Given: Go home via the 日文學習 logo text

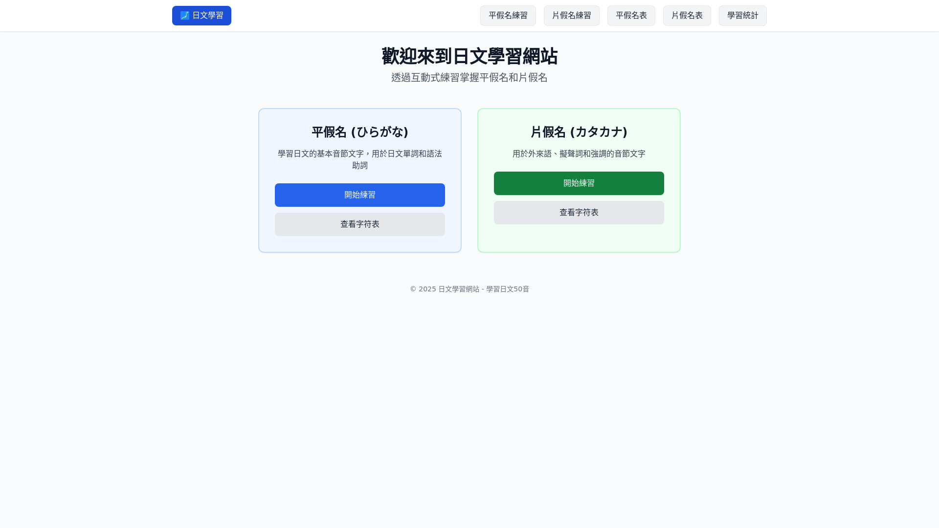Looking at the screenshot, I should (208, 16).
